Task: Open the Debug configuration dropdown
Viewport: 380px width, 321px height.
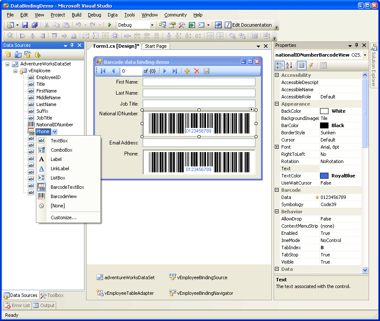Action: 152,25
